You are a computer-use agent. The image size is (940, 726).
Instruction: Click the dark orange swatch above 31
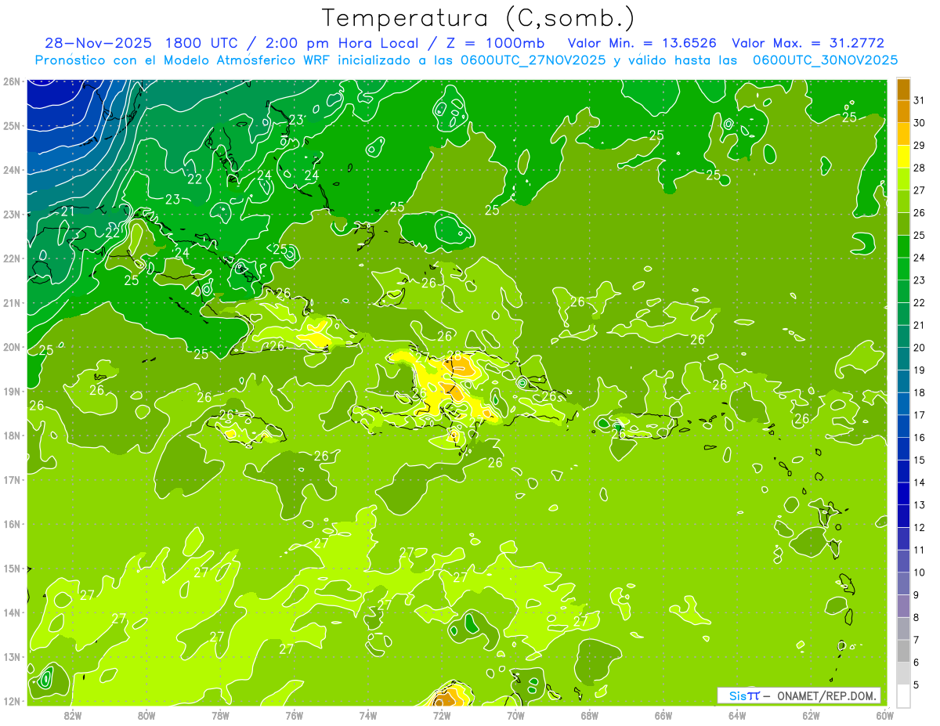pos(903,89)
